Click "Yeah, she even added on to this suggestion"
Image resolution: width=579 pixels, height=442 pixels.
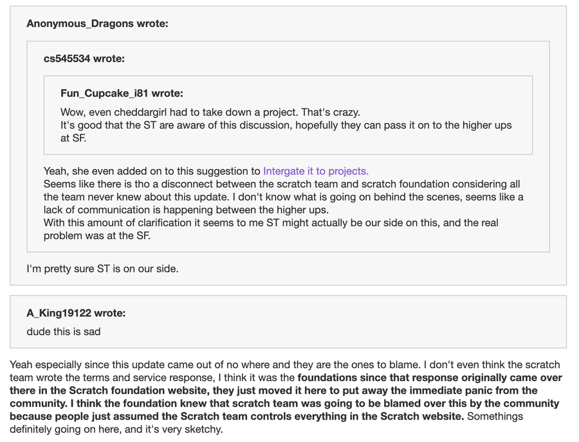152,171
